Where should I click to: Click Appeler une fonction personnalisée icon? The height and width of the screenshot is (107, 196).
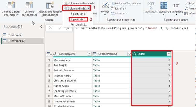tap(50, 5)
